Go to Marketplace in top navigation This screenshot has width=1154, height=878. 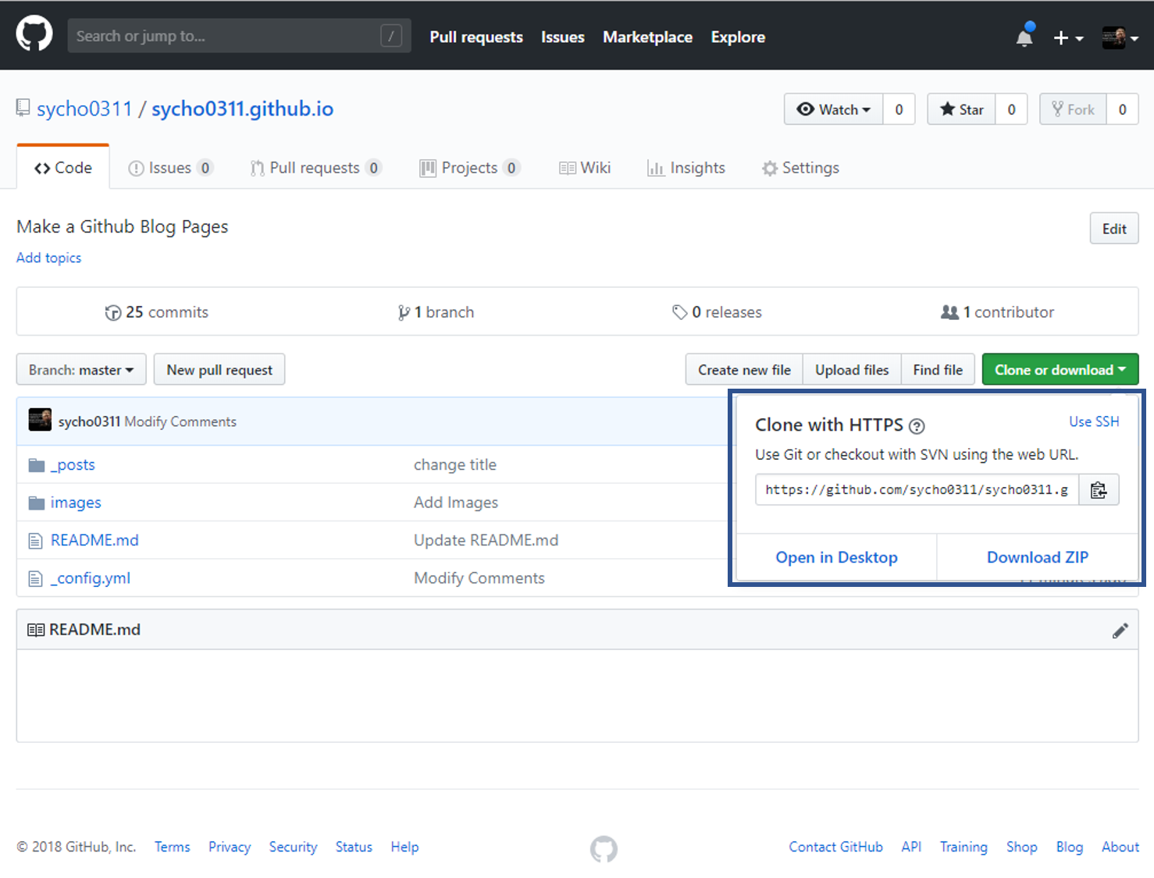647,37
